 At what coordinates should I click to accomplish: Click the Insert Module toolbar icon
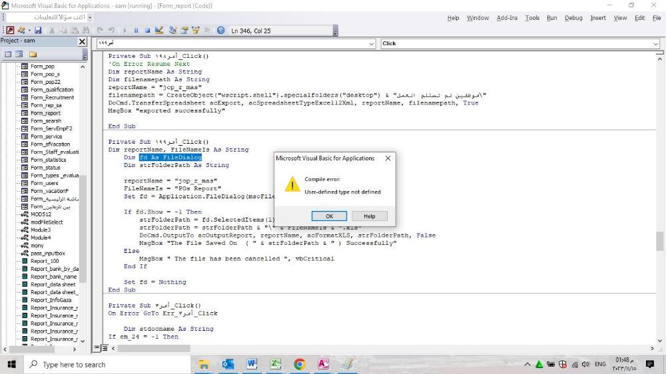21,31
